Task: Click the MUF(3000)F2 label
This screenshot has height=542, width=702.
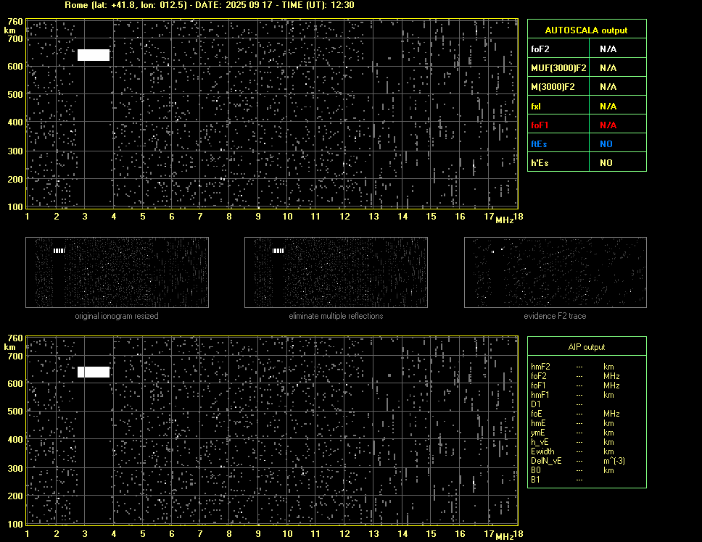Action: [x=558, y=68]
